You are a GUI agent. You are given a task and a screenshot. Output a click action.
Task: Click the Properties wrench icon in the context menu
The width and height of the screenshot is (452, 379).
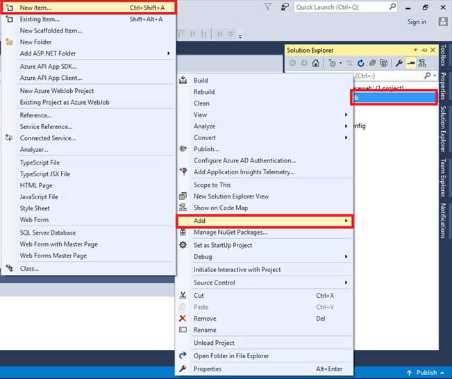pos(183,369)
